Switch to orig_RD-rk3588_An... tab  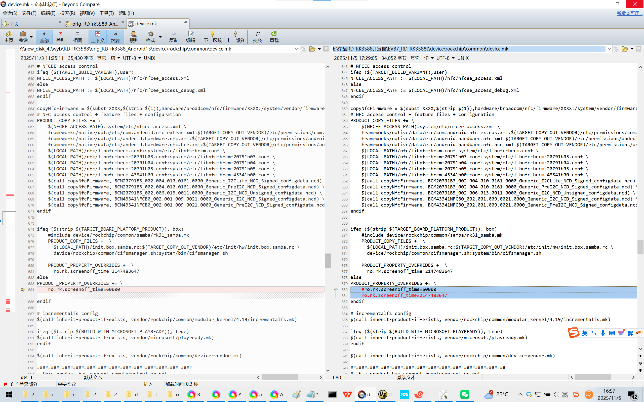(95, 24)
